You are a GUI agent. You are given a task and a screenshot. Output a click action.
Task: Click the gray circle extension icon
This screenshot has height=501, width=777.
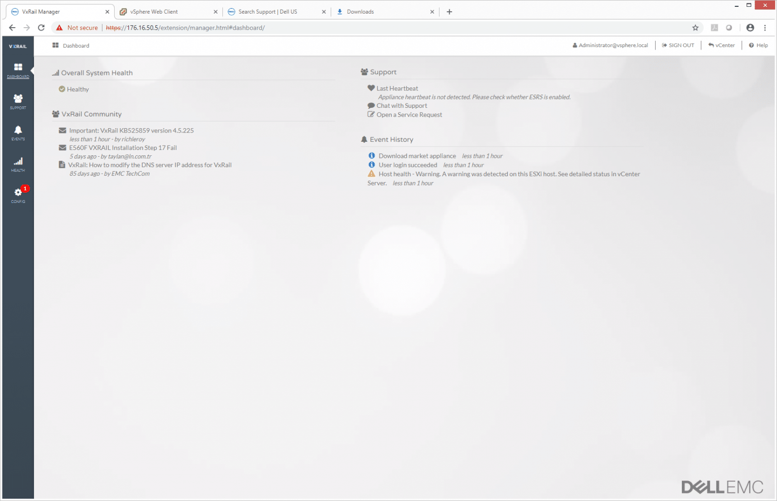pyautogui.click(x=729, y=28)
